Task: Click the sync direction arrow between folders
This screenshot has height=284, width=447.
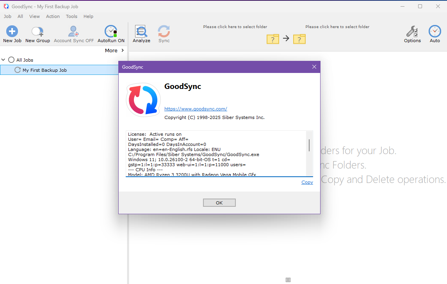Action: pyautogui.click(x=286, y=38)
